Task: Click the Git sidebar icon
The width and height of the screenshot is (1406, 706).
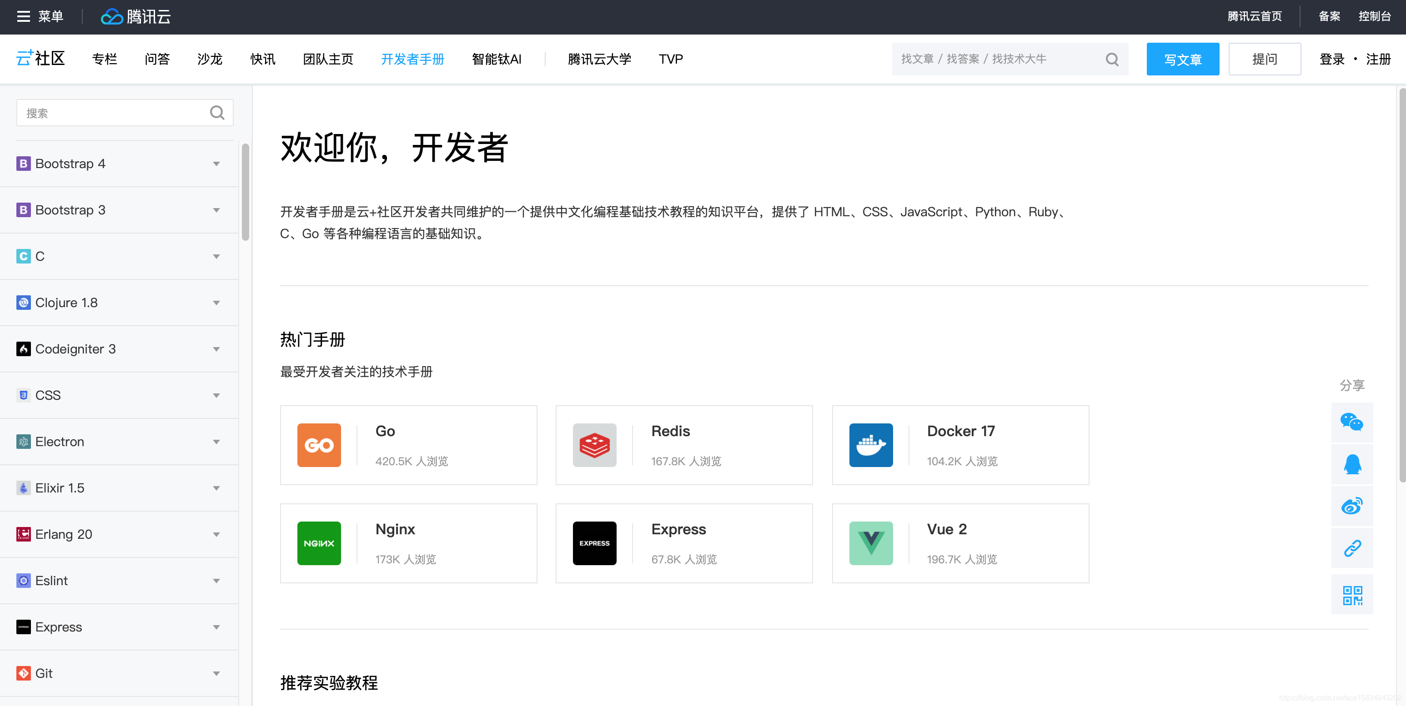Action: pyautogui.click(x=24, y=673)
